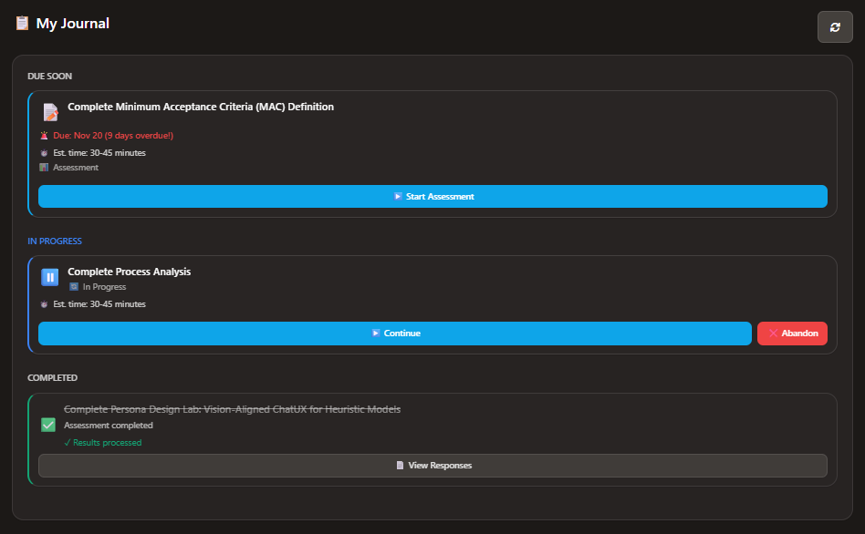Click the refresh button in the header

coord(834,27)
